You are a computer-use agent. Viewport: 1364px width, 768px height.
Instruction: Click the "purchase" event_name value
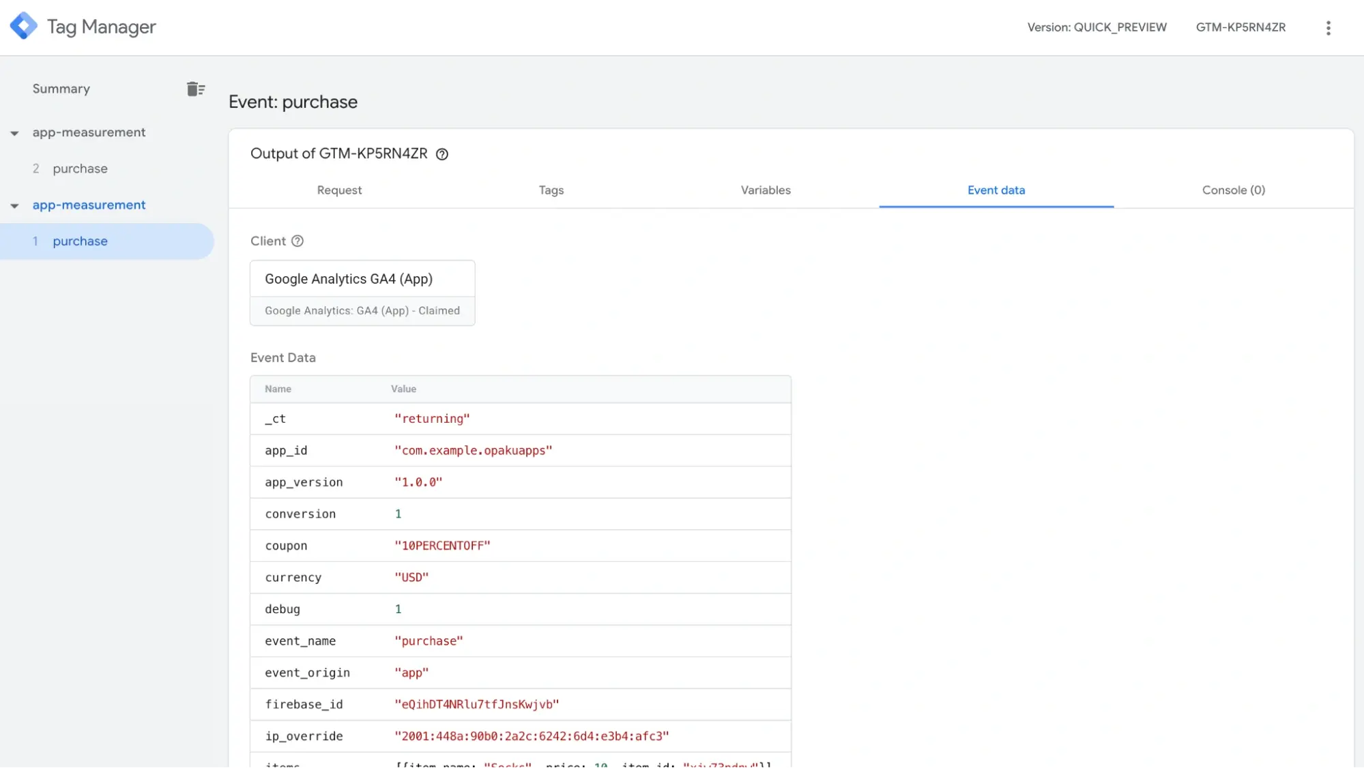pyautogui.click(x=429, y=641)
